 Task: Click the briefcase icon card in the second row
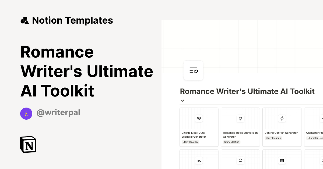tap(282, 160)
